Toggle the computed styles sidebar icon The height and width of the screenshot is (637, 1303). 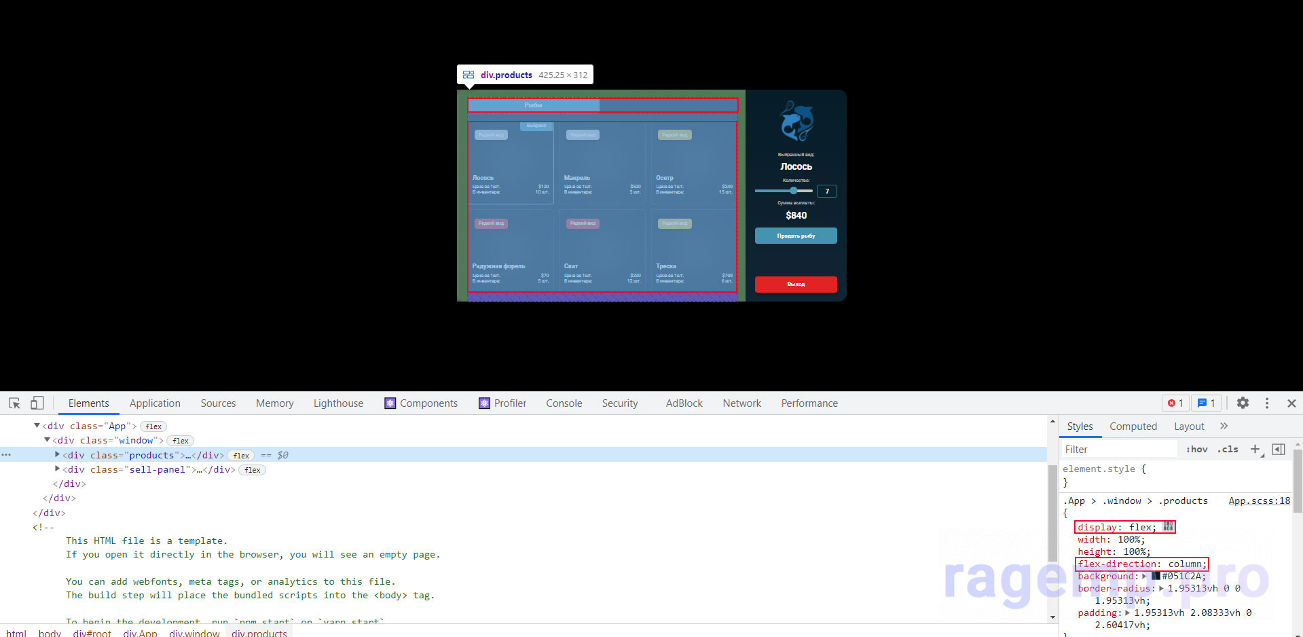(1279, 449)
